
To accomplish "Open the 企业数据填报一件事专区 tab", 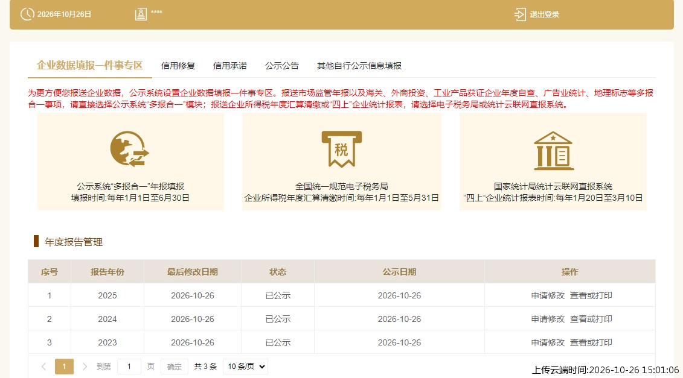I will point(90,65).
